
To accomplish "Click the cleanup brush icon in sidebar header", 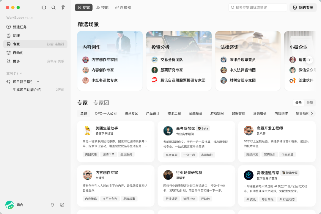I will pyautogui.click(x=63, y=7).
